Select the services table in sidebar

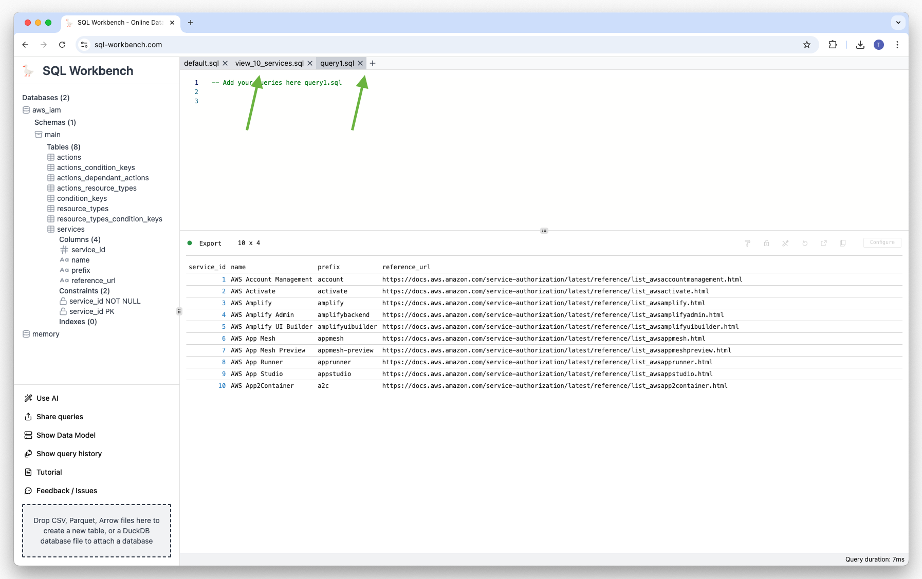point(71,229)
